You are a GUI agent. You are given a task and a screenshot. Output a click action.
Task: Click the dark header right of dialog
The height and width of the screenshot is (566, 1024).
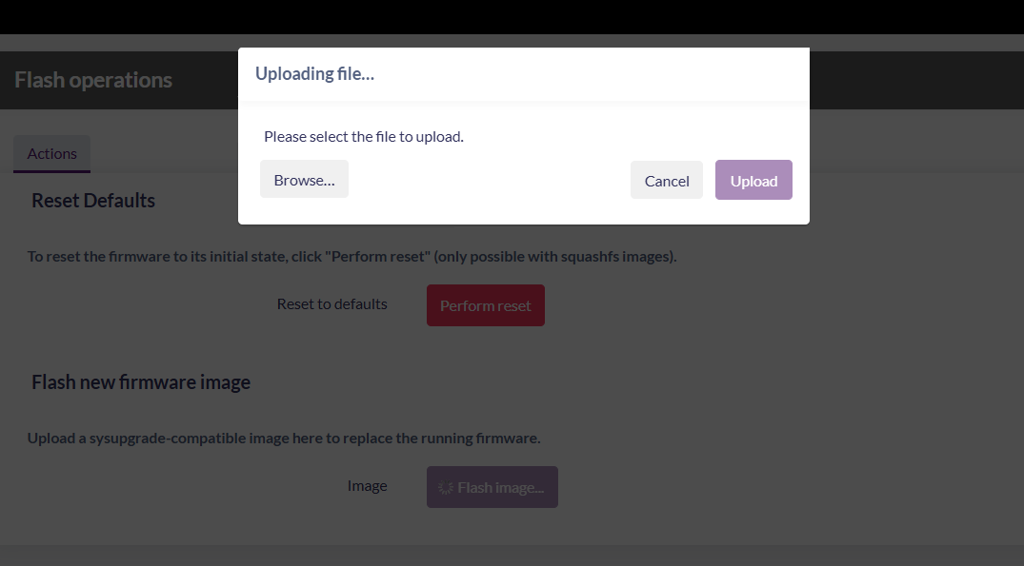[x=914, y=80]
